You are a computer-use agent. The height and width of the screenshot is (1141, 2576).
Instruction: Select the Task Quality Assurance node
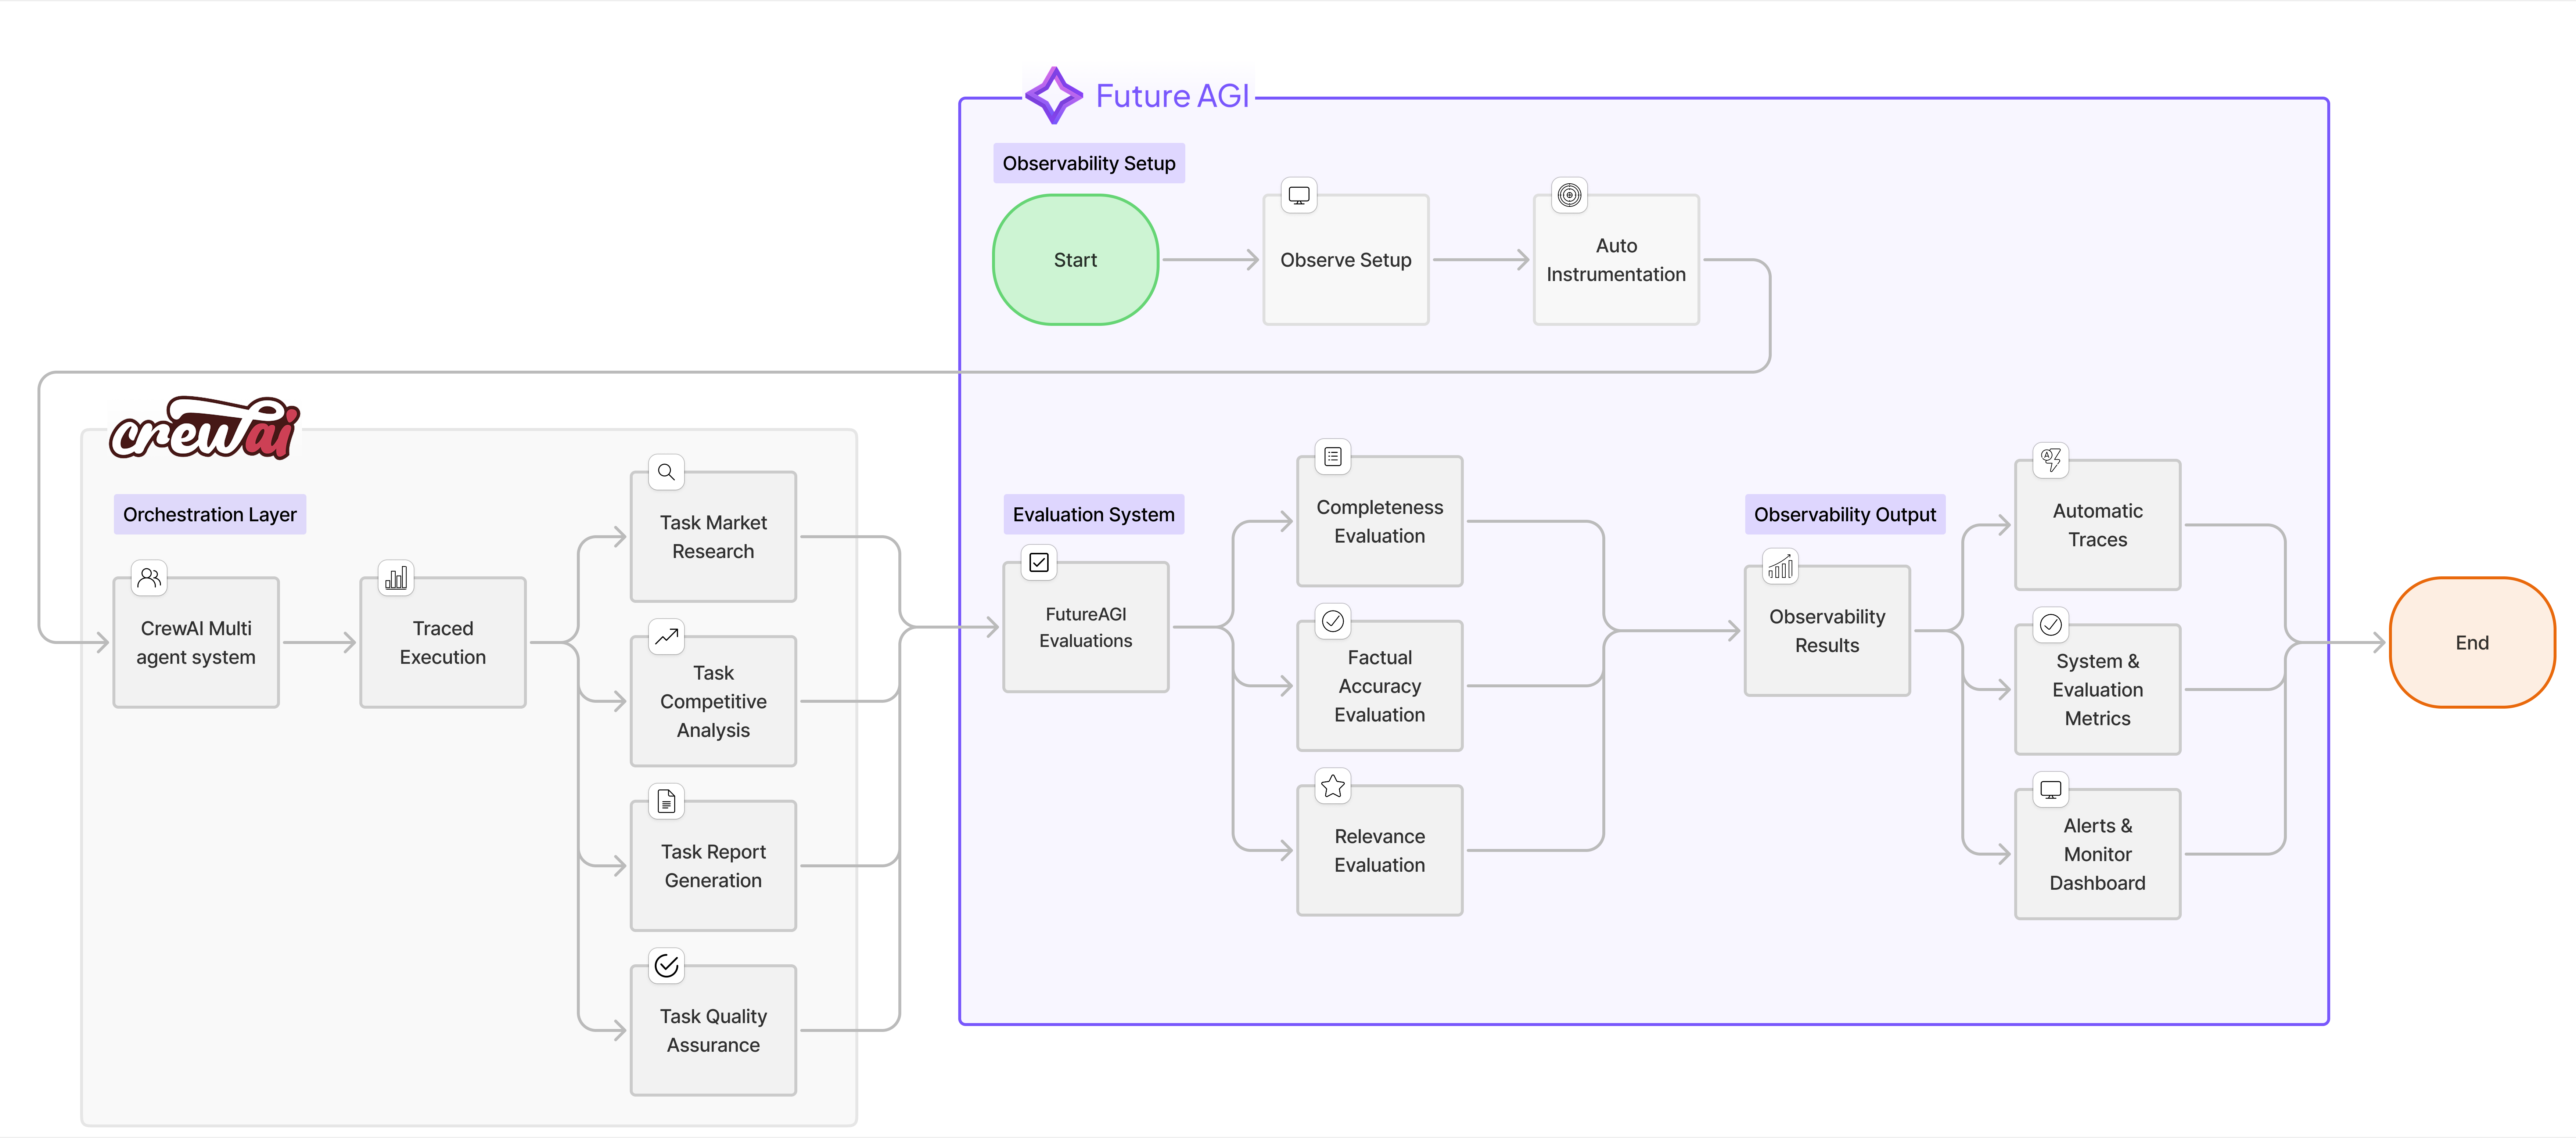pyautogui.click(x=713, y=1031)
